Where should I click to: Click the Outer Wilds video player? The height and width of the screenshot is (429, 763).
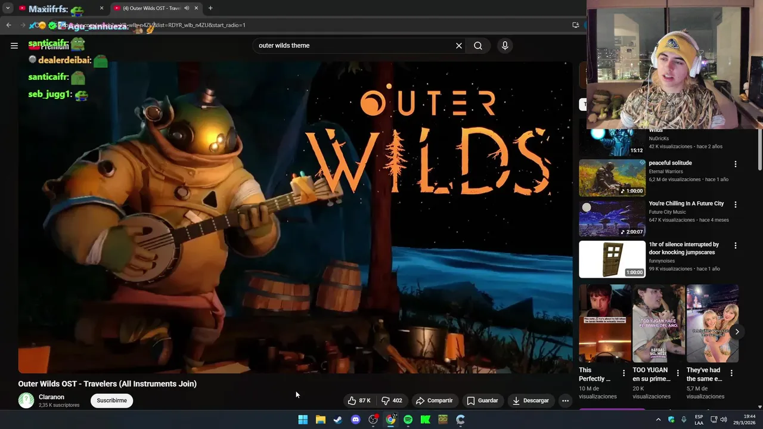(x=295, y=217)
